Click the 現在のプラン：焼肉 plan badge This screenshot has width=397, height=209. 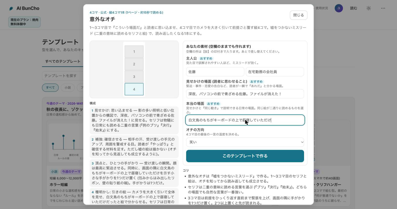[x=24, y=22]
